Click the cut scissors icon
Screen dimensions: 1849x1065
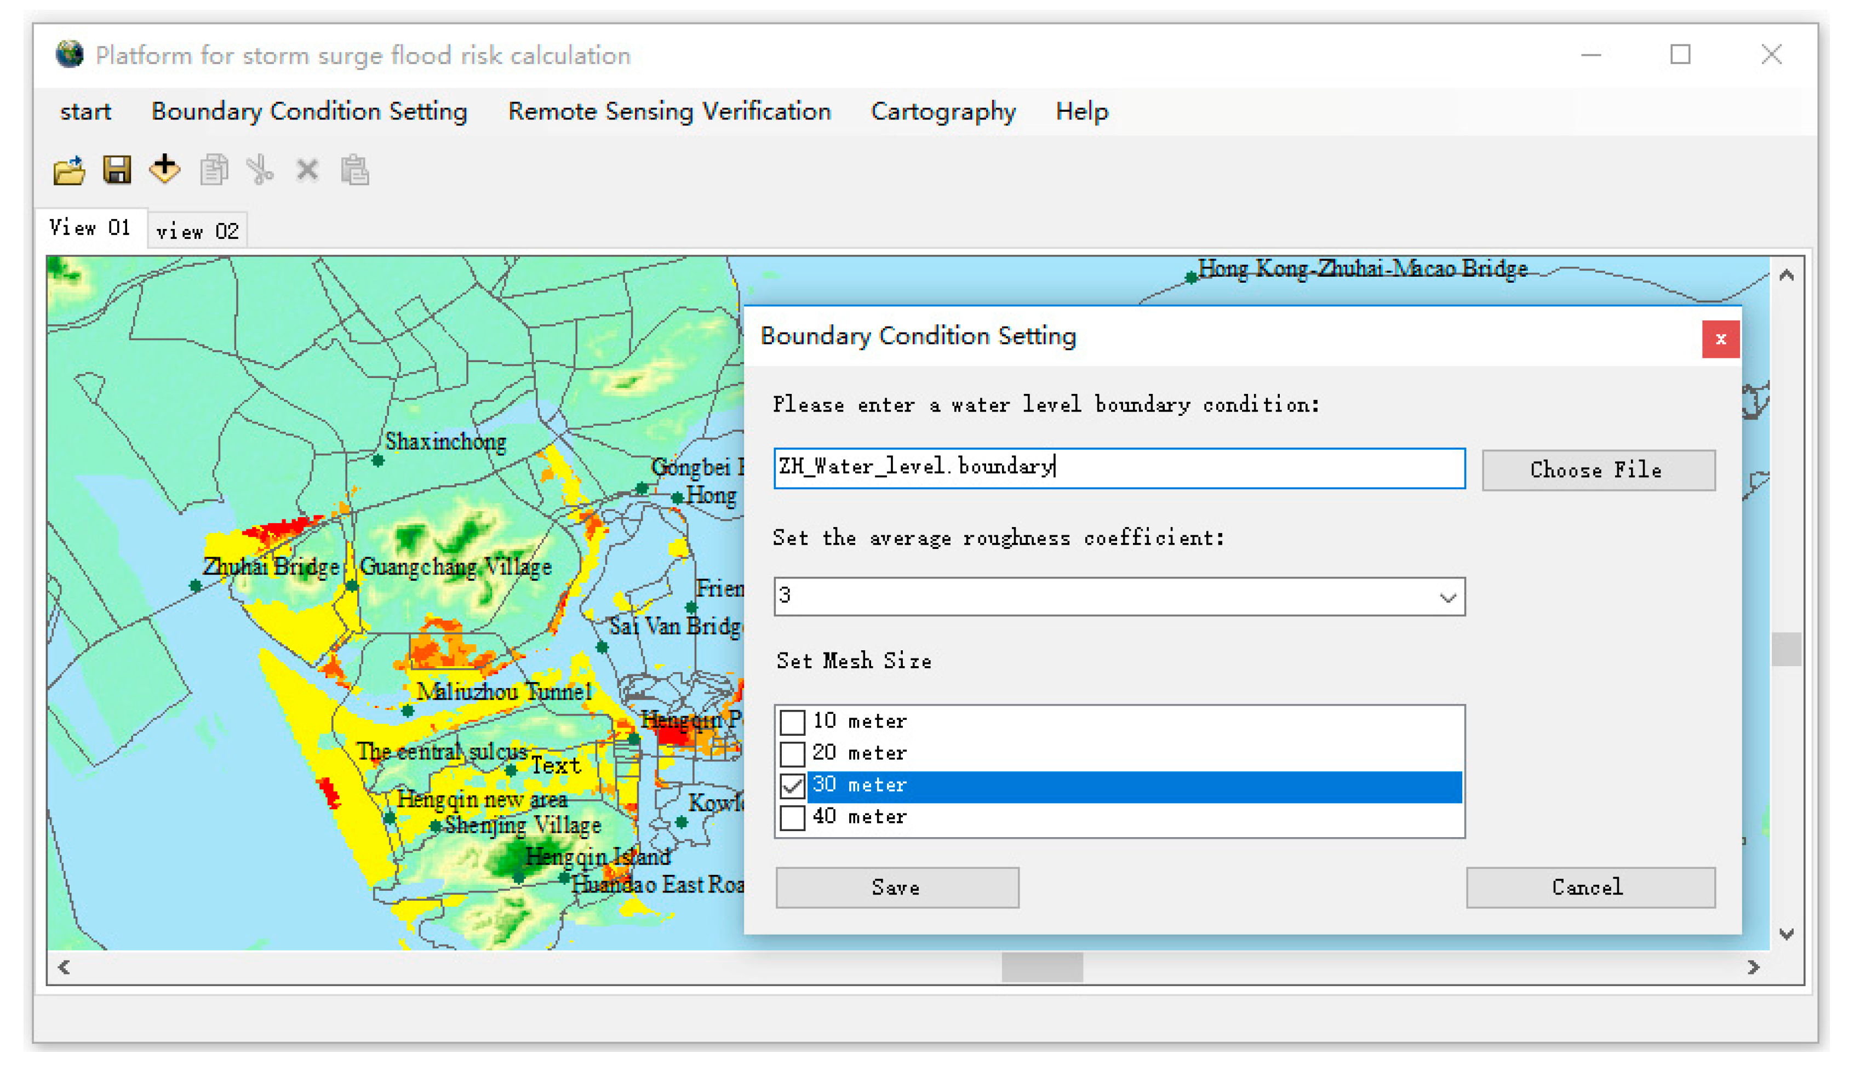coord(260,170)
